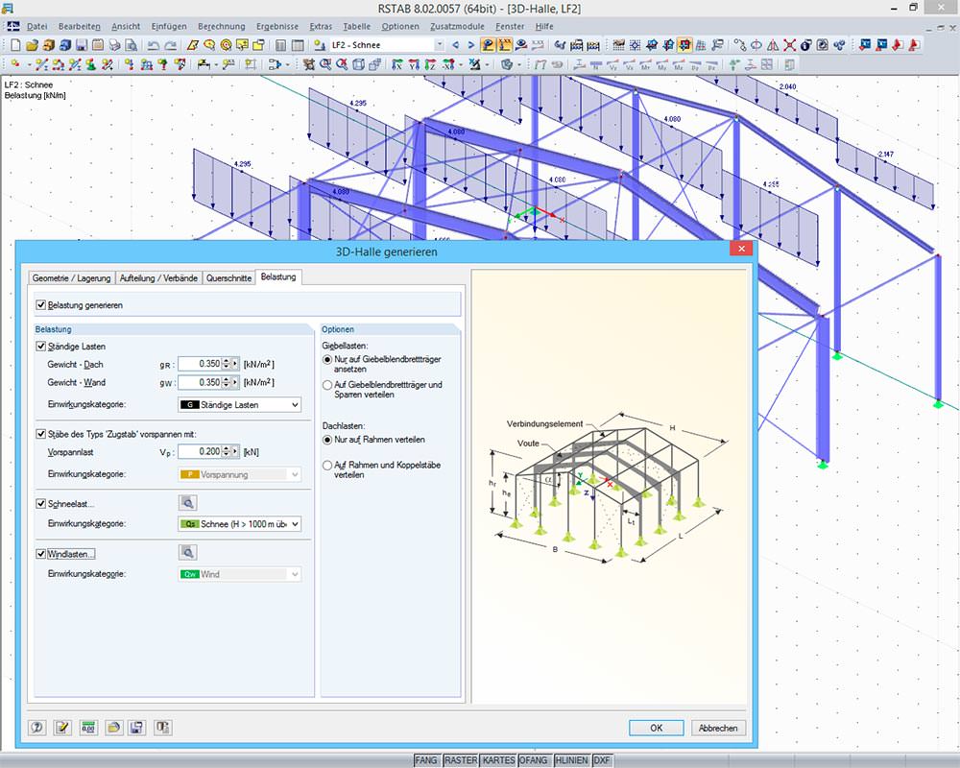Viewport: 960px width, 768px height.
Task: Toggle Belastung generieren checkbox
Action: [41, 305]
